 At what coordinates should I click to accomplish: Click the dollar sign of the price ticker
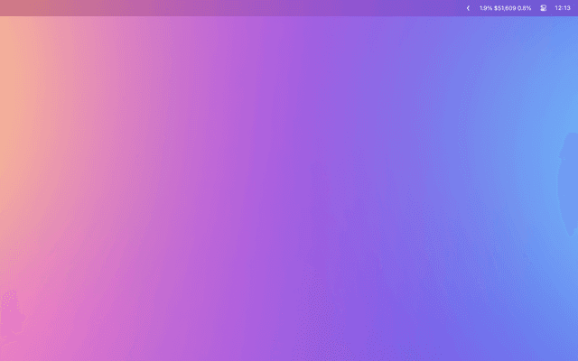(x=496, y=8)
